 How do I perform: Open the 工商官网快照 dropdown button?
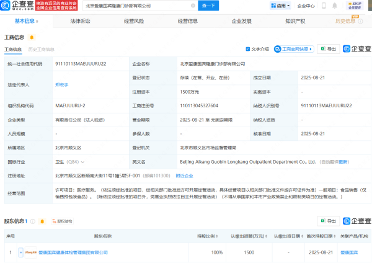pyautogui.click(x=294, y=48)
